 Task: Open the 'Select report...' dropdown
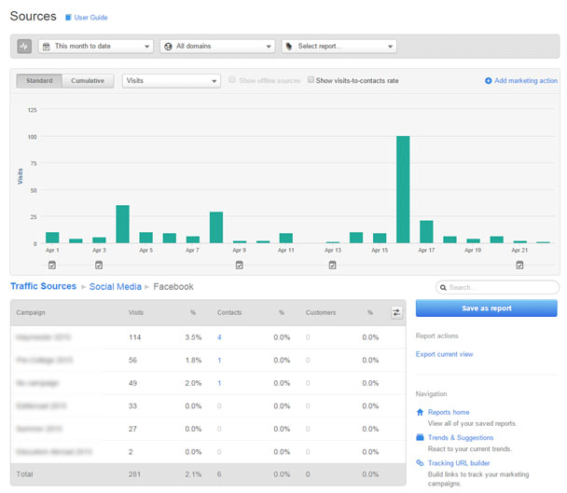339,47
